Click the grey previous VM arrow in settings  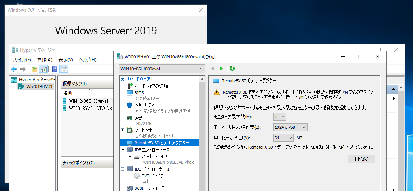pyautogui.click(x=213, y=69)
